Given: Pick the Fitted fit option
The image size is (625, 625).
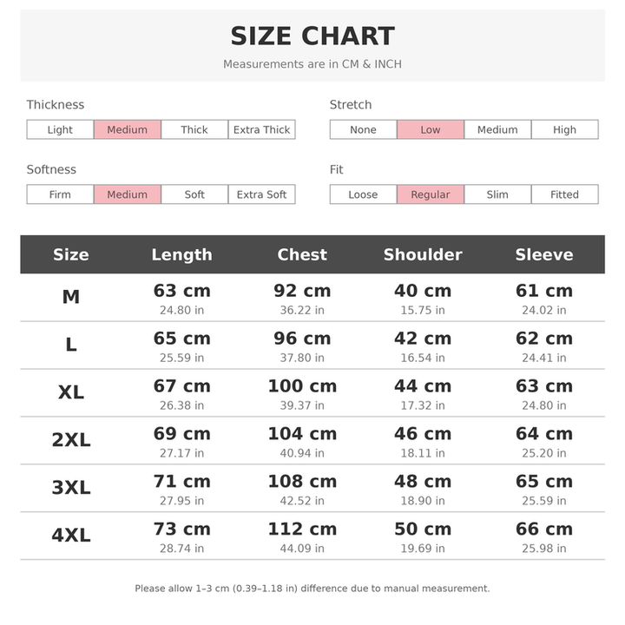Looking at the screenshot, I should click(x=565, y=194).
